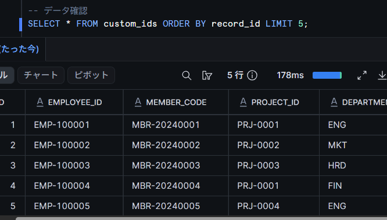Select row number 3
The width and height of the screenshot is (387, 220).
click(x=13, y=166)
